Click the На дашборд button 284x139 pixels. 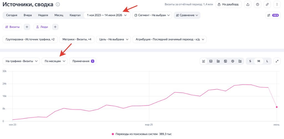pyautogui.click(x=229, y=4)
